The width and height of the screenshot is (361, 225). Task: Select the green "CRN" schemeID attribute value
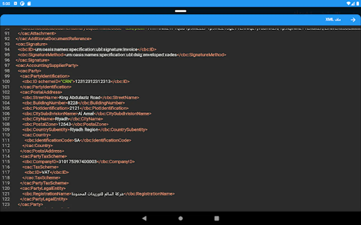pos(66,81)
